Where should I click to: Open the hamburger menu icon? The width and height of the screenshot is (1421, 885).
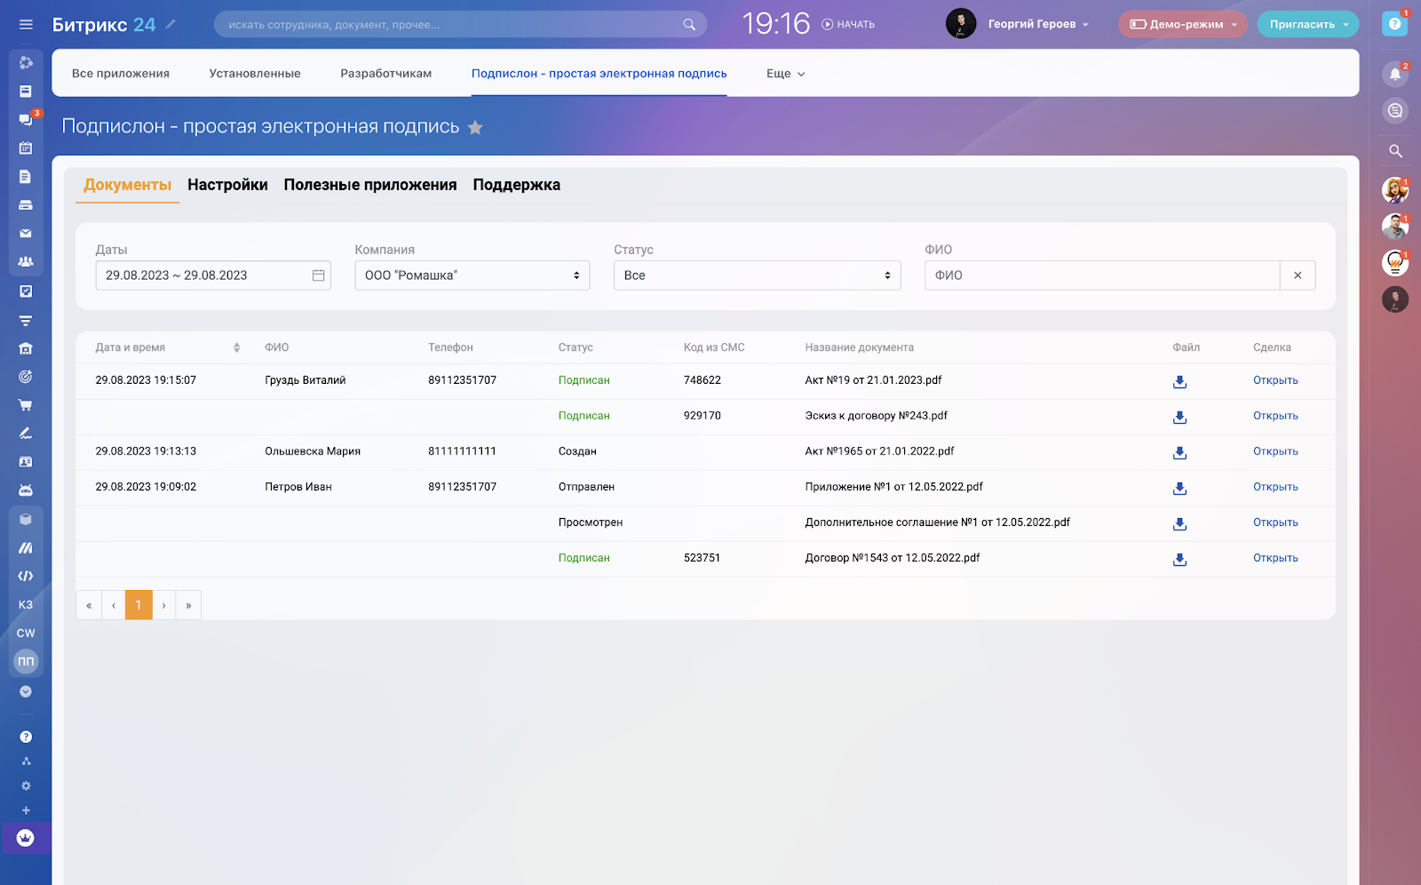[x=26, y=25]
